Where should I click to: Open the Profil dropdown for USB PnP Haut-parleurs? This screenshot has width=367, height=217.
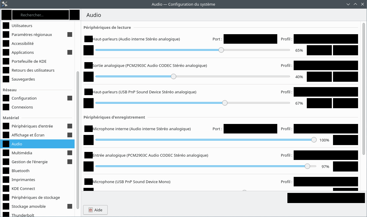point(326,92)
